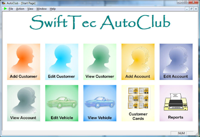Click the green arrow icon beside File
Screen dimensions: 200x137
[5, 9]
